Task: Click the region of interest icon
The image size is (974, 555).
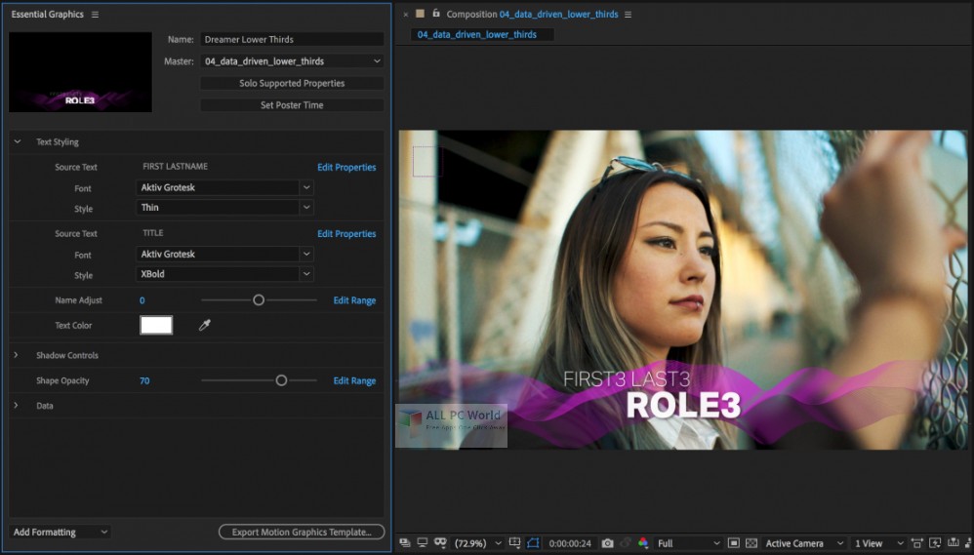Action: click(733, 543)
